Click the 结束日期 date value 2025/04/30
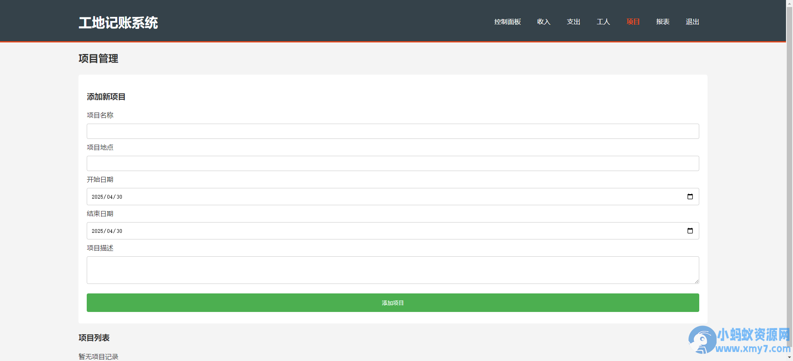 coord(107,231)
